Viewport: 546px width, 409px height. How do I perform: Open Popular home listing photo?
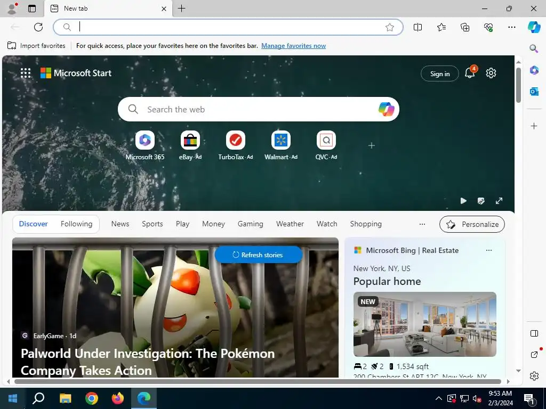tap(424, 324)
